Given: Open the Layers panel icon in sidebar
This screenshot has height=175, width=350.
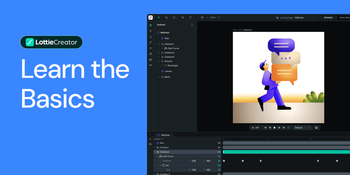Looking at the screenshot, I should (x=150, y=25).
